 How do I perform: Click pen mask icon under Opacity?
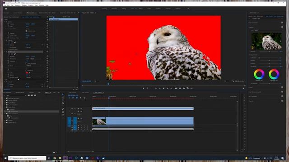coord(15,42)
